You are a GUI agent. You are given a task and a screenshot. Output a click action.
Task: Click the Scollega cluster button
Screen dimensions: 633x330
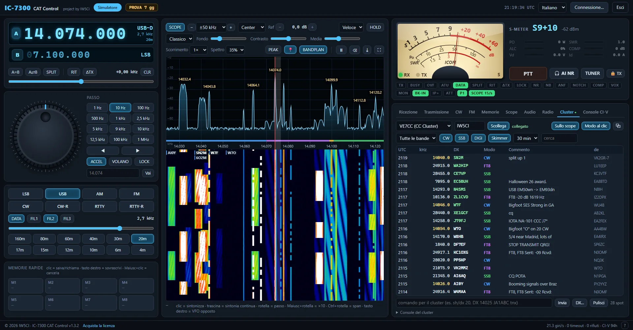point(498,126)
